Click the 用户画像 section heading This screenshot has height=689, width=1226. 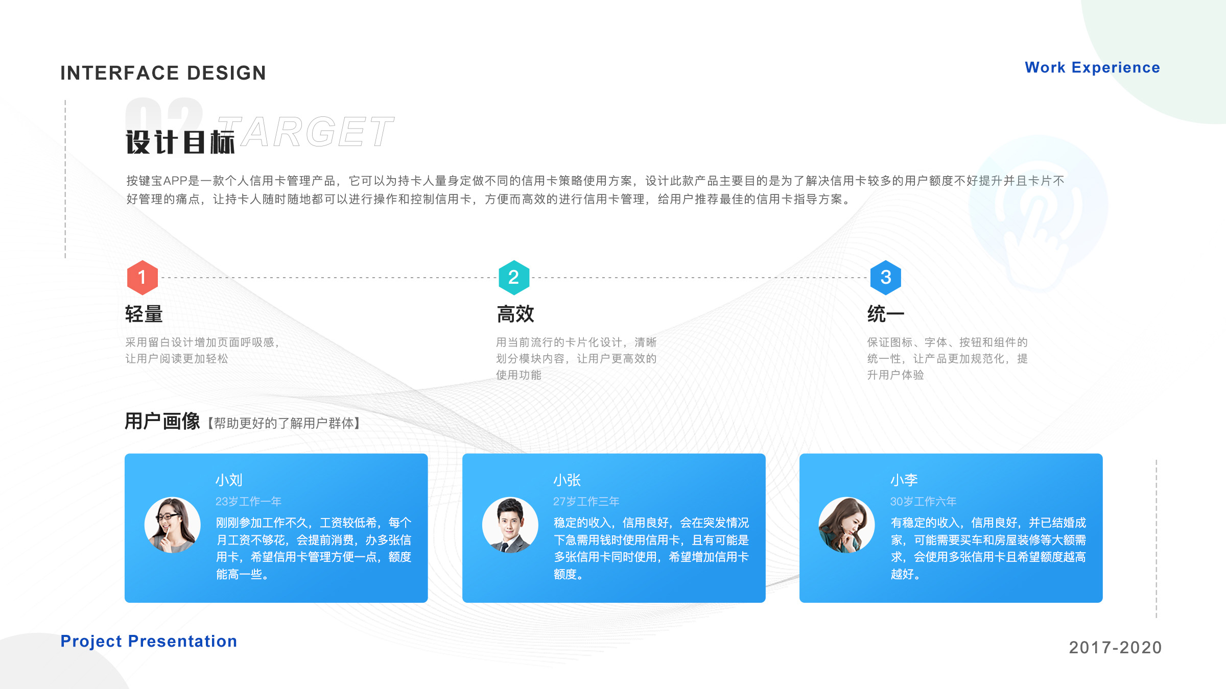tap(162, 422)
